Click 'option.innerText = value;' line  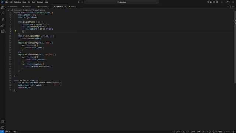(x=30, y=85)
